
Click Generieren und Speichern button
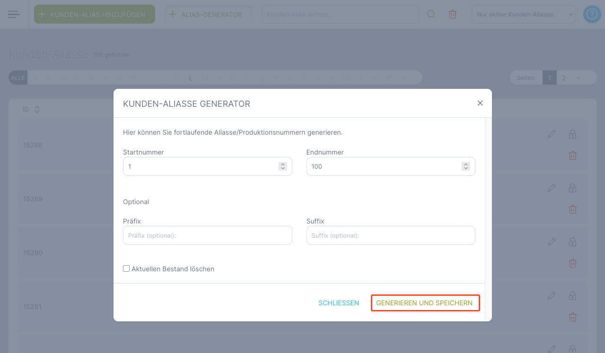(x=425, y=303)
